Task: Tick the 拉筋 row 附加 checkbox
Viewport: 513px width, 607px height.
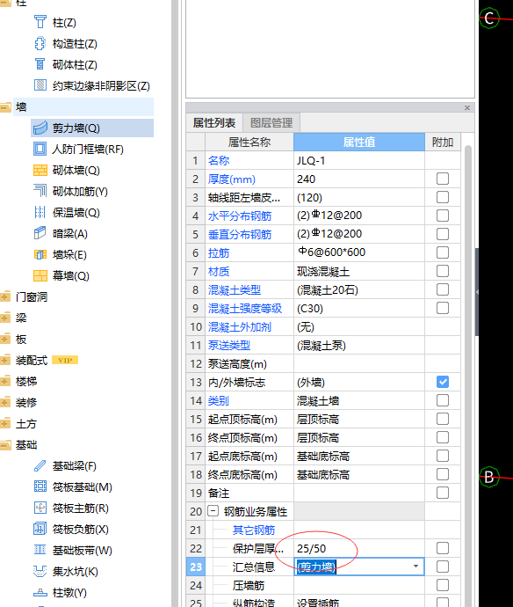Action: (x=443, y=252)
